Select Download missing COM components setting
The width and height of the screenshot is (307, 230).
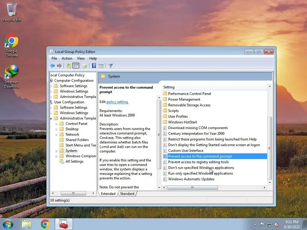(x=198, y=128)
